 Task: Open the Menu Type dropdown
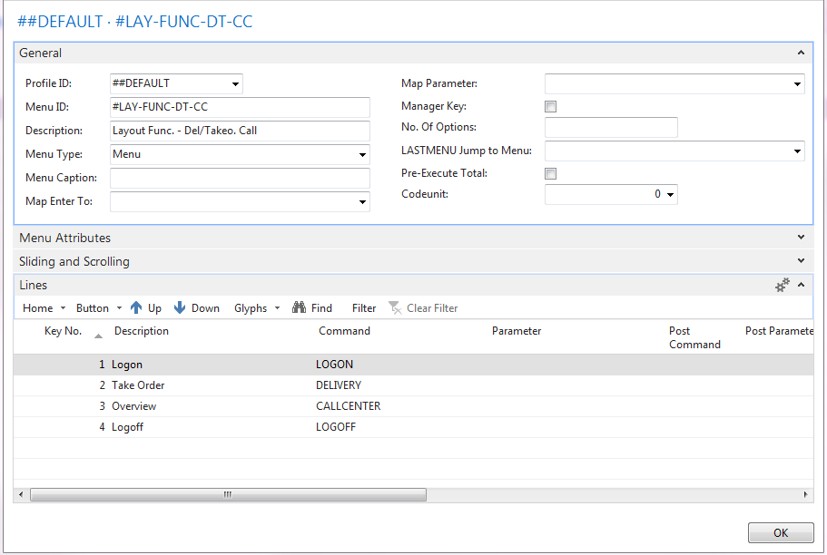(362, 155)
